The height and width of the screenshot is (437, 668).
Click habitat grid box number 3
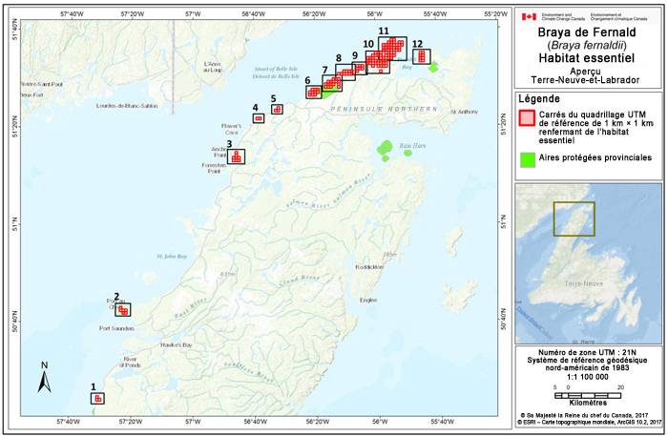(236, 156)
